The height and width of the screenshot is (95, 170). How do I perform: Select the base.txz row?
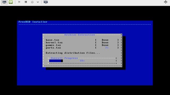click(82, 40)
